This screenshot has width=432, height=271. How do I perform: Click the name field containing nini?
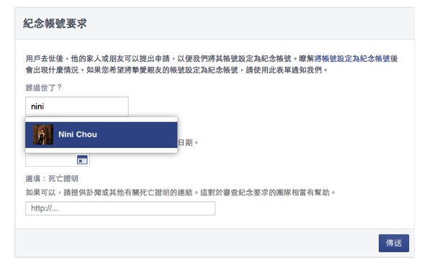click(x=77, y=106)
